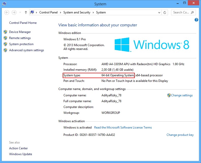
Task: Click the shield icon next to System protection
Action: [5, 44]
